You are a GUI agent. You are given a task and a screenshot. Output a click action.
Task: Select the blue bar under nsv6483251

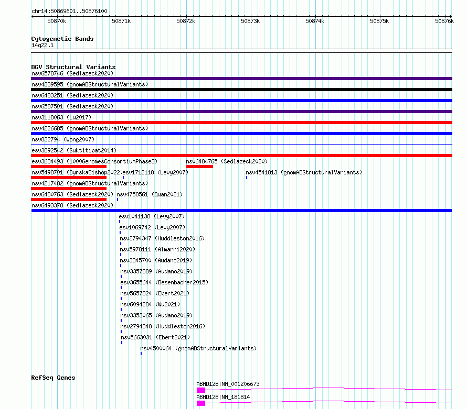coord(241,101)
